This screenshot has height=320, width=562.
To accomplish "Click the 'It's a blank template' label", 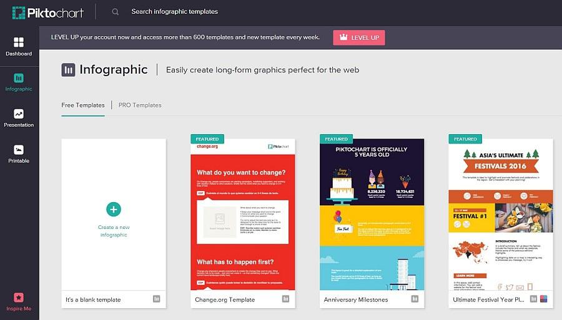I will [x=93, y=299].
